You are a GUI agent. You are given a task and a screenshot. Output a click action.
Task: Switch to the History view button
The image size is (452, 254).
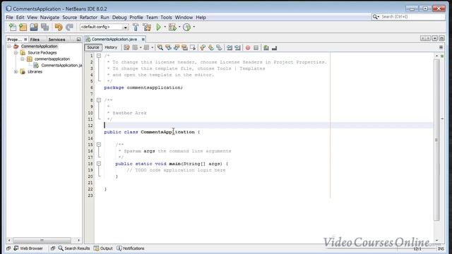point(111,47)
